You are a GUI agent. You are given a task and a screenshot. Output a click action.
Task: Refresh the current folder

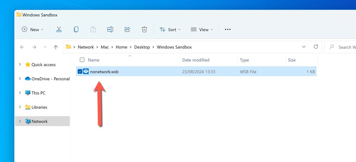(316, 47)
